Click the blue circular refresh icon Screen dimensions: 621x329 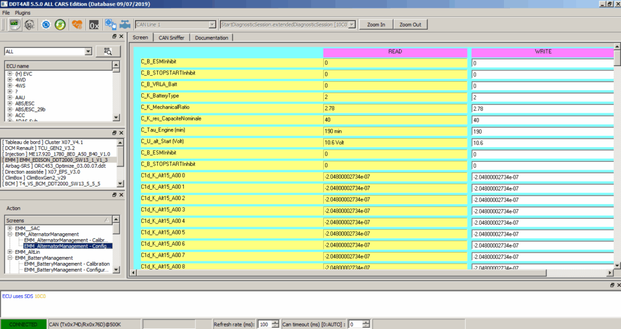coord(45,25)
